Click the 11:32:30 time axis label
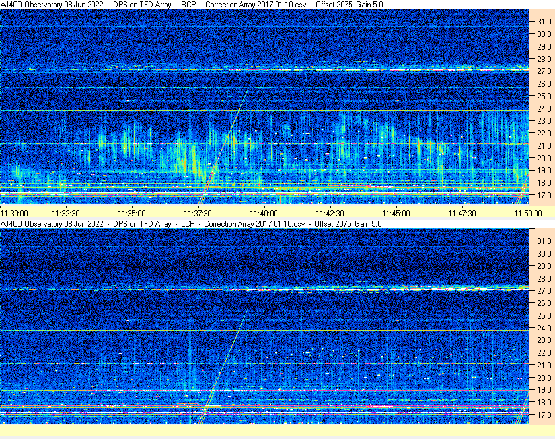 [x=66, y=213]
